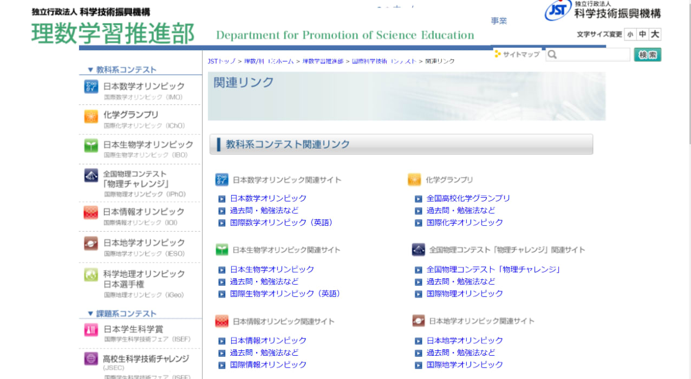Open 過去問・勉強法など under 日本地学オリンピック関連サイト
The image size is (691, 379).
[x=461, y=353]
